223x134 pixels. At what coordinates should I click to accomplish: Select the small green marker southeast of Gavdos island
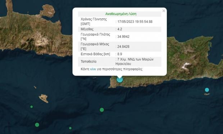tap(32, 107)
